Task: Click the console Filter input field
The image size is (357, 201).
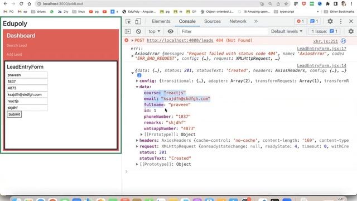Action: coord(223,31)
